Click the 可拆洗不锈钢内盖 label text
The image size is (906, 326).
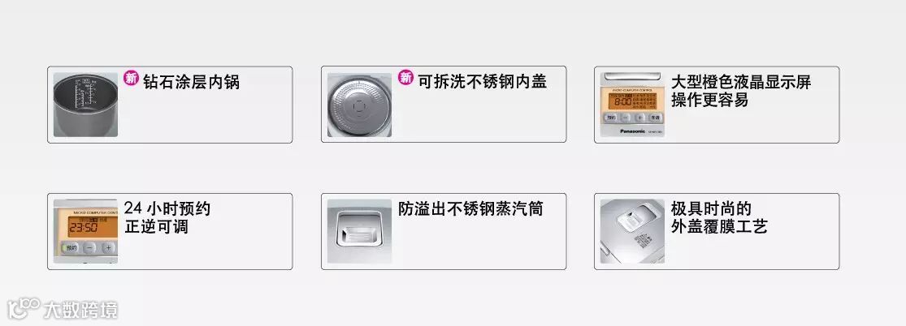pos(483,81)
